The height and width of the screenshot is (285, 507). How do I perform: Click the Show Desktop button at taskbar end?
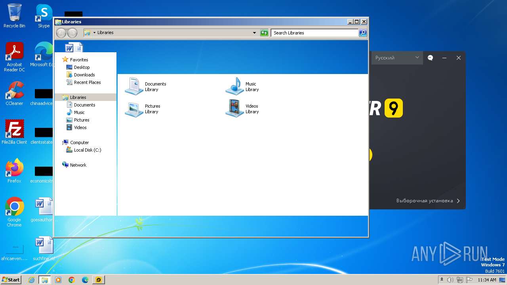pyautogui.click(x=502, y=280)
